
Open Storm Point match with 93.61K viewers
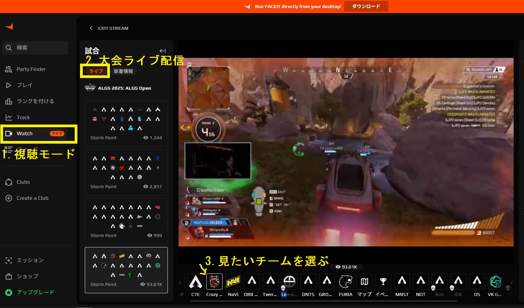tap(126, 270)
